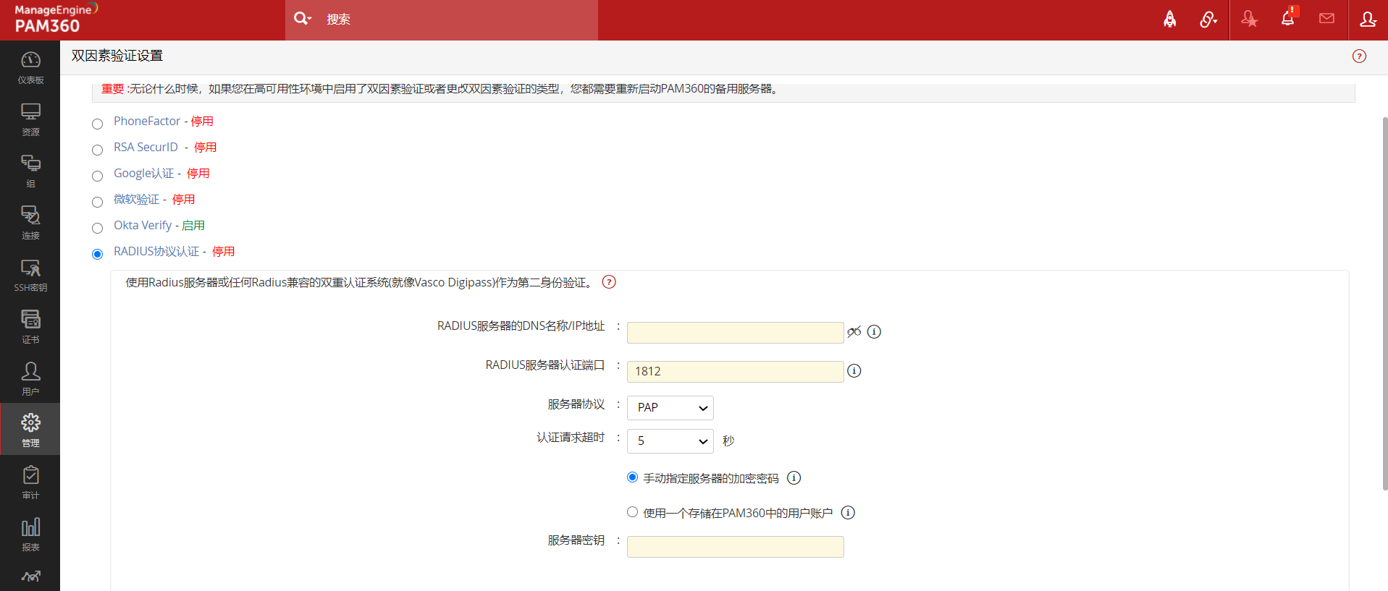Click the Google认证 link
Screen dimensions: 1388x591
tap(143, 174)
